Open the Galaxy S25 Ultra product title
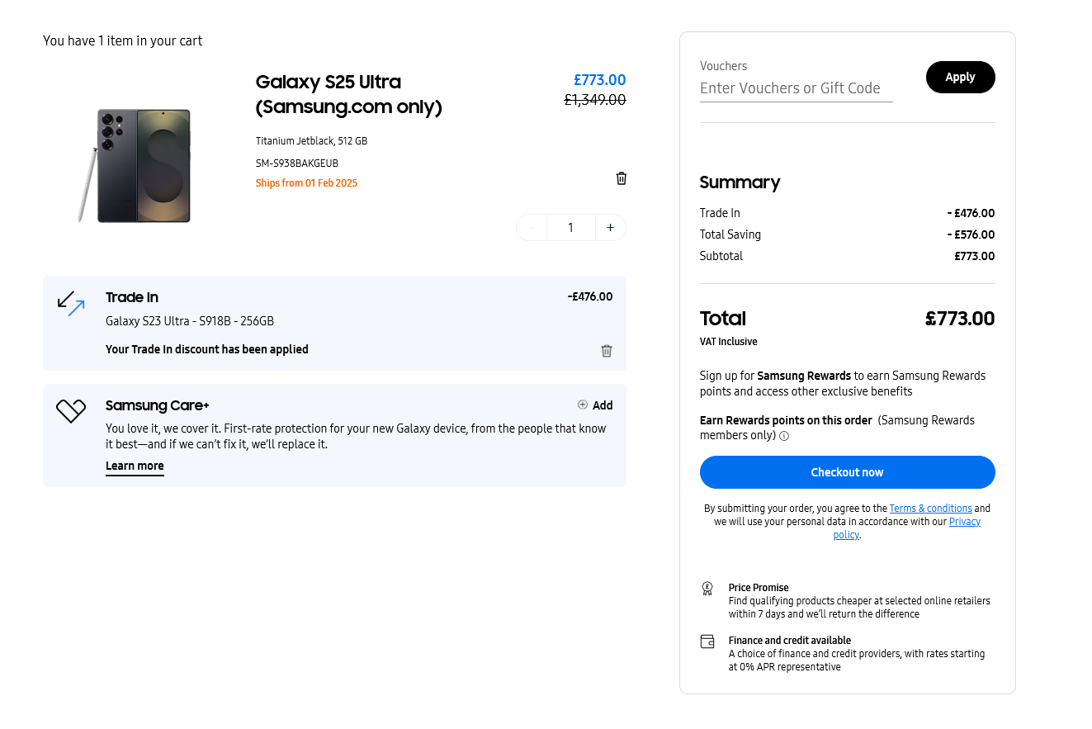This screenshot has height=729, width=1092. 348,94
